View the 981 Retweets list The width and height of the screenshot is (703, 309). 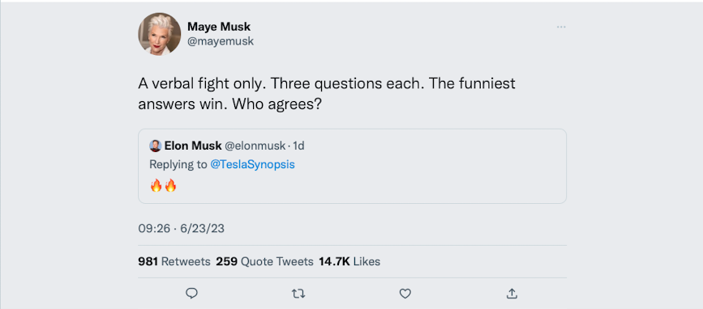coord(174,261)
